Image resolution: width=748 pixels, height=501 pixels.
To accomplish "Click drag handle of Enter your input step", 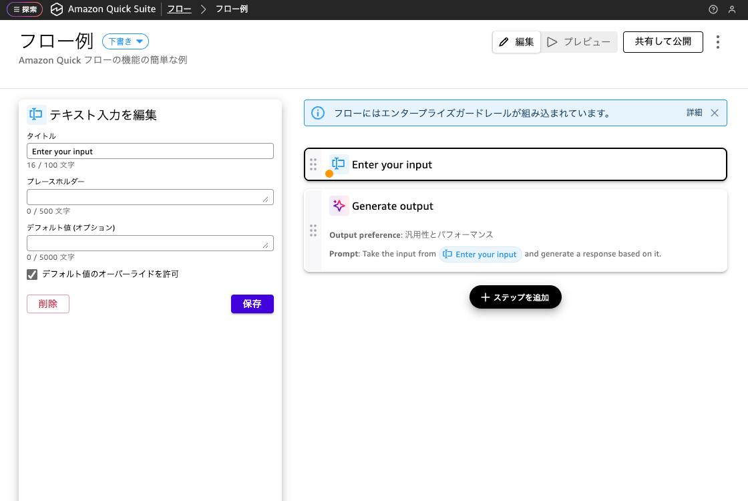I will click(313, 164).
